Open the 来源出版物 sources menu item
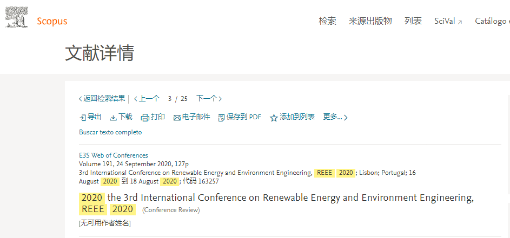Viewport: 510px width, 238px height. (x=370, y=22)
